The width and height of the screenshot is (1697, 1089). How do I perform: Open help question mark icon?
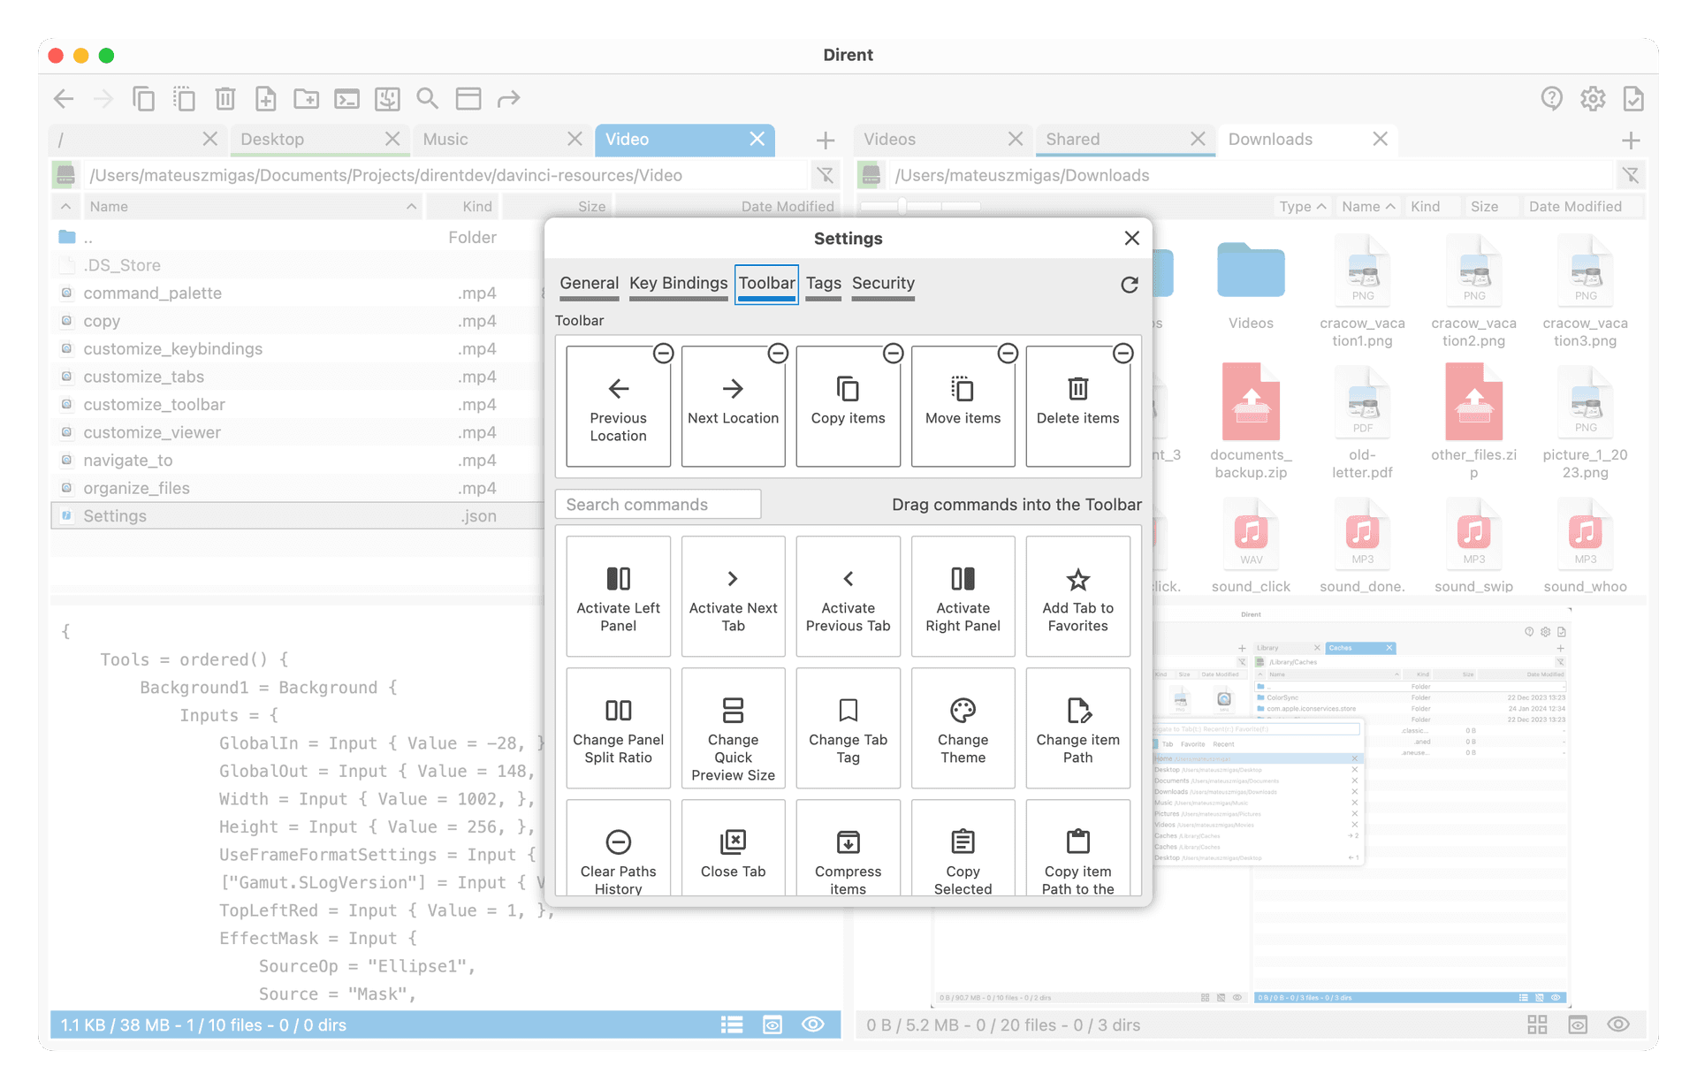[x=1552, y=98]
